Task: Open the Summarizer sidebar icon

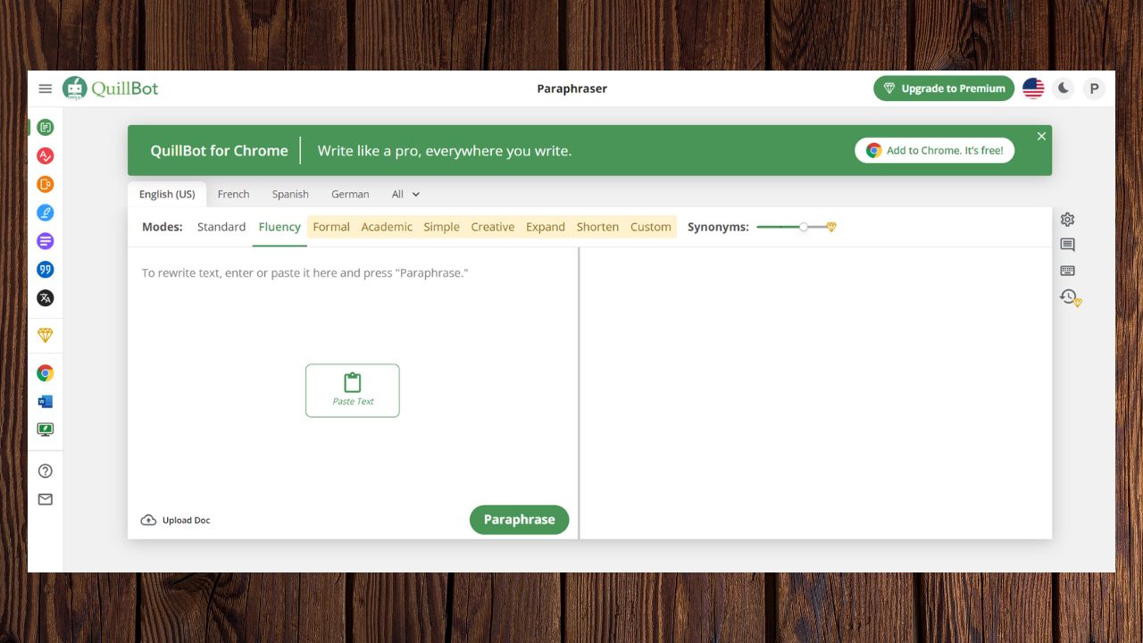Action: pyautogui.click(x=46, y=241)
